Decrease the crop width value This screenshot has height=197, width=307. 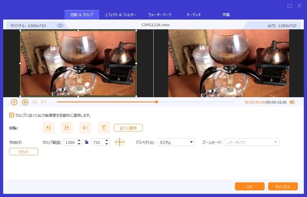79,144
